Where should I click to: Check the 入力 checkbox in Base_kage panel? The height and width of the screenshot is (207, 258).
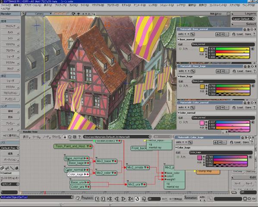tap(180, 86)
